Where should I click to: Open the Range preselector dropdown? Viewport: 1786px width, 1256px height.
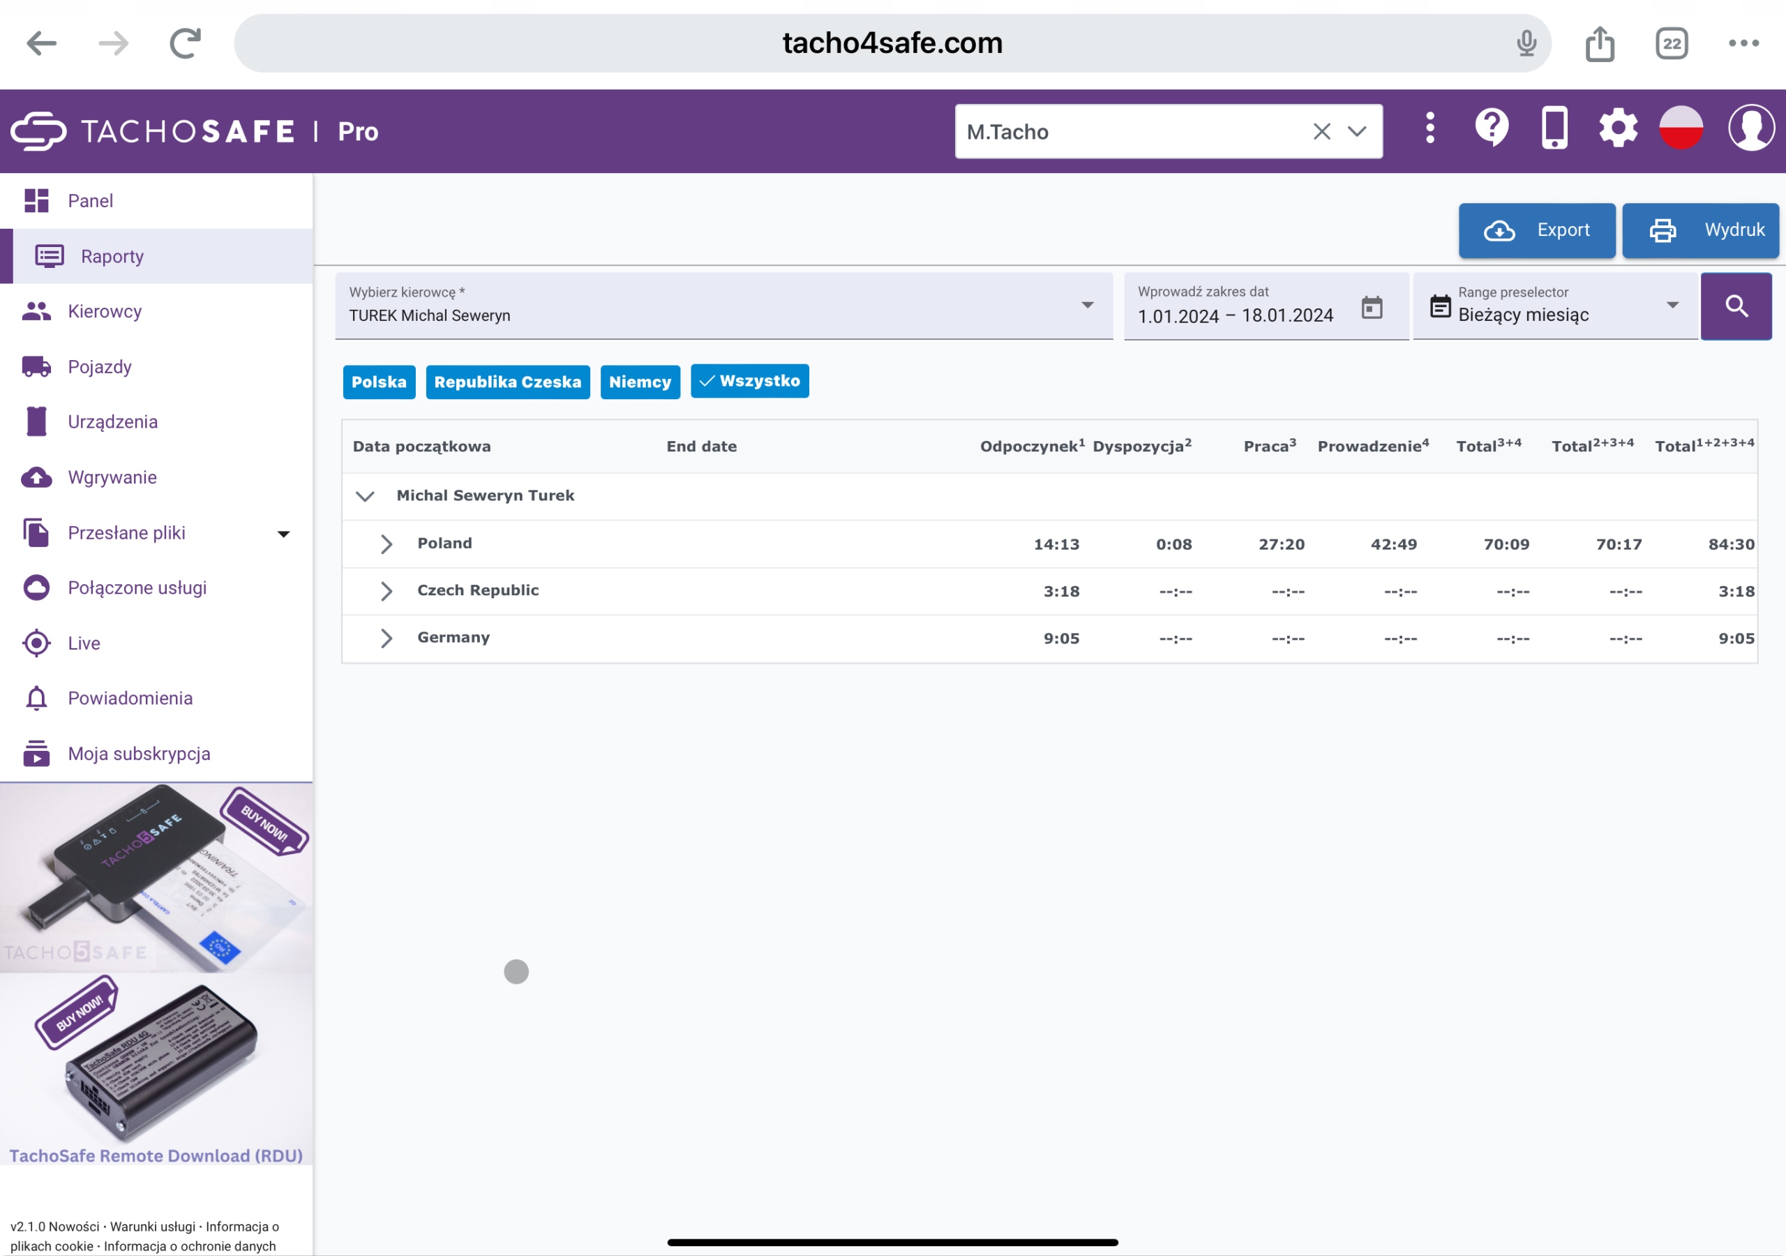pos(1554,306)
